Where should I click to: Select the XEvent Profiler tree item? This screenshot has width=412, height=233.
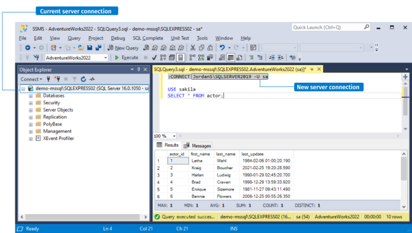pyautogui.click(x=59, y=138)
